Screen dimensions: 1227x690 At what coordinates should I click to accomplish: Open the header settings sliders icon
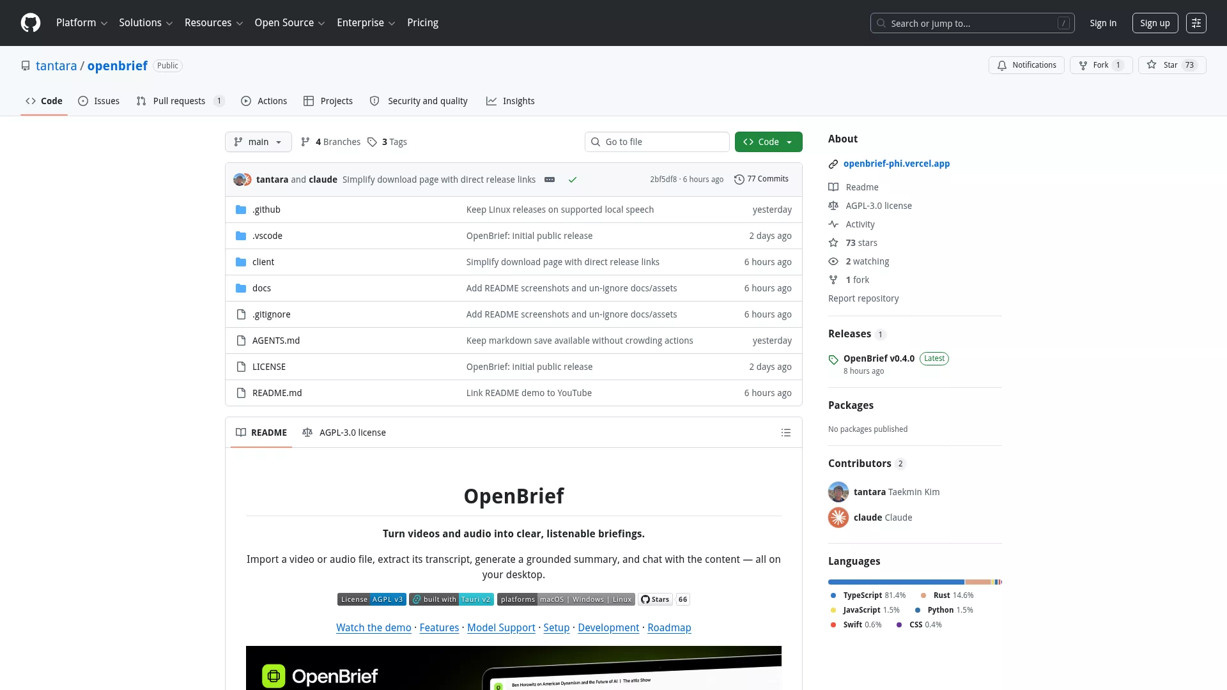point(1196,23)
